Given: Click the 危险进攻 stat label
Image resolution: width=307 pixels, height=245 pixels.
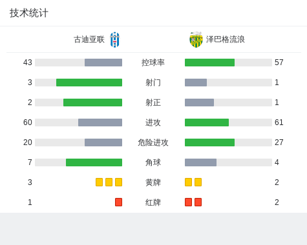Looking at the screenshot, I should coord(153,142).
